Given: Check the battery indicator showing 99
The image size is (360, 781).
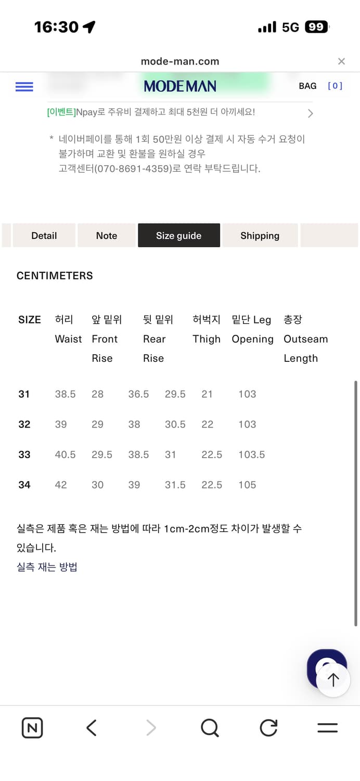Looking at the screenshot, I should point(316,27).
